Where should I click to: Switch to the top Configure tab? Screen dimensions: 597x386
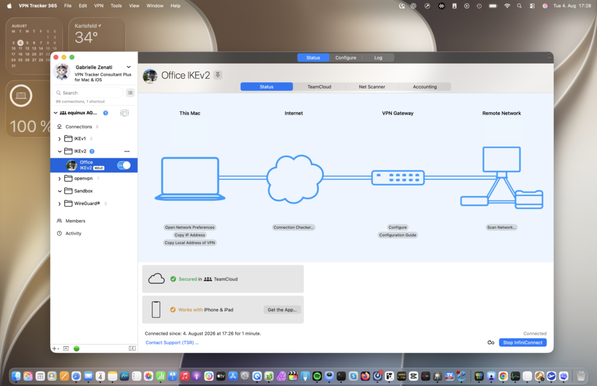point(346,58)
